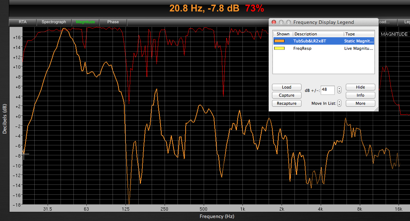Click the 1k frequency axis label
Screen dimensions: 410x221
coord(243,209)
